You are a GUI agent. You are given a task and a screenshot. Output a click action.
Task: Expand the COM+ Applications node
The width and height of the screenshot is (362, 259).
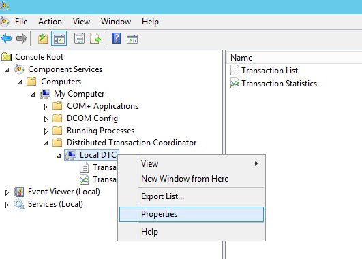46,107
